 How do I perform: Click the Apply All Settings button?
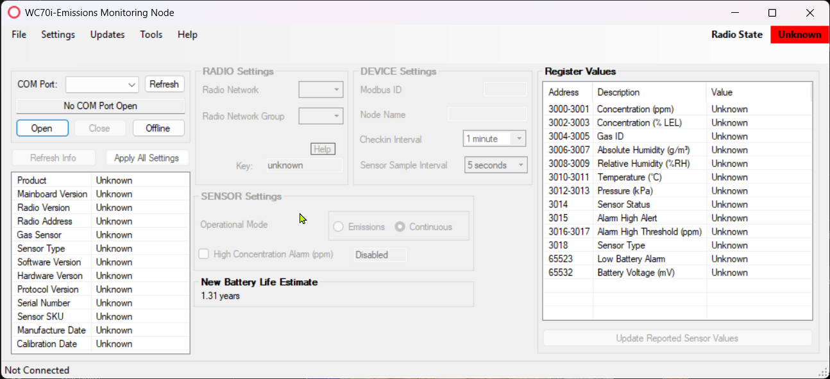click(147, 158)
